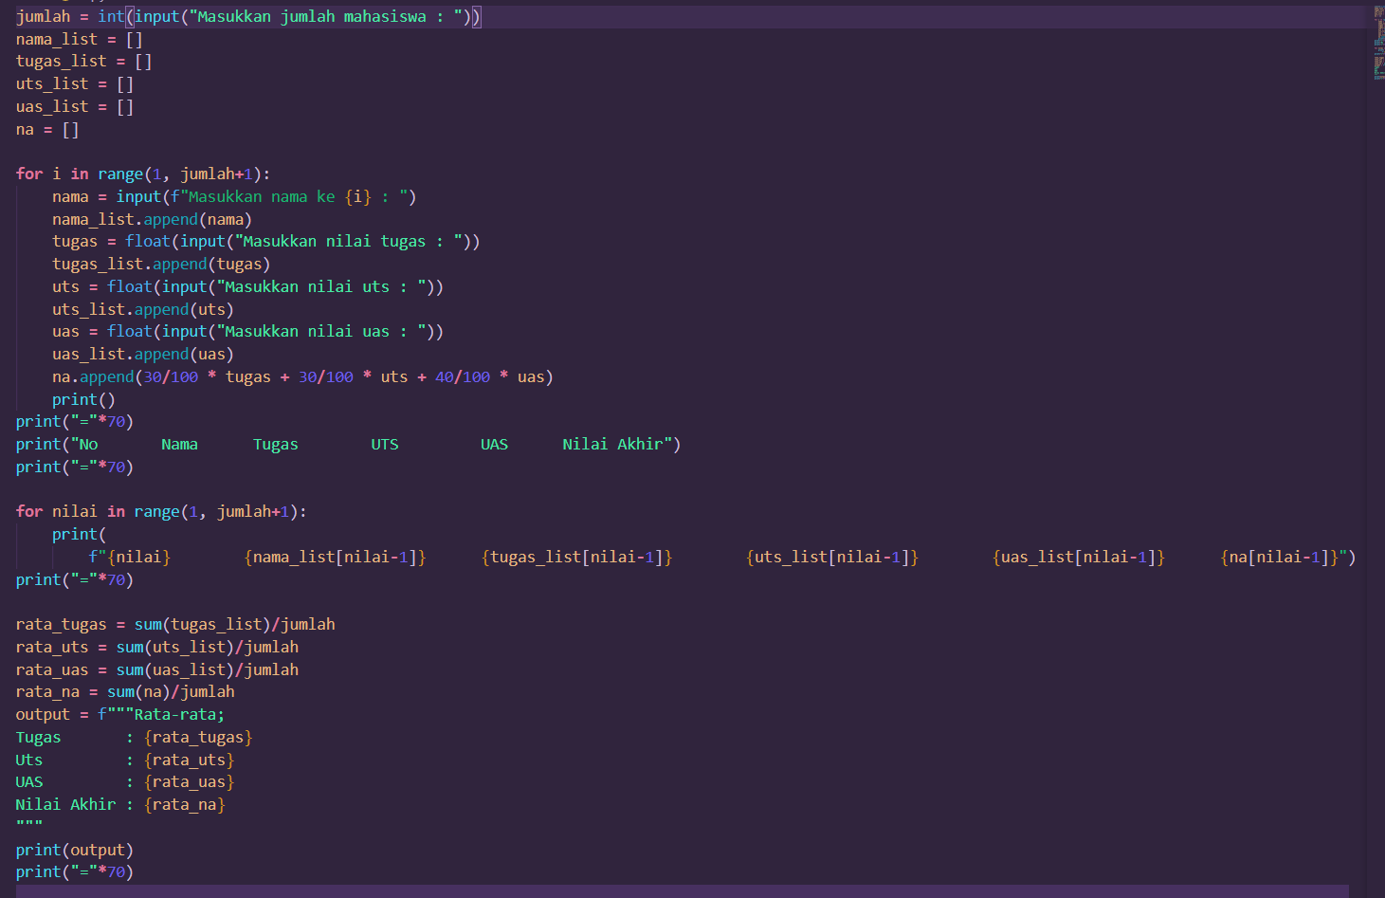Click the {nama_list[nilai-1]} placeholder
Image resolution: width=1385 pixels, height=898 pixels.
click(335, 558)
